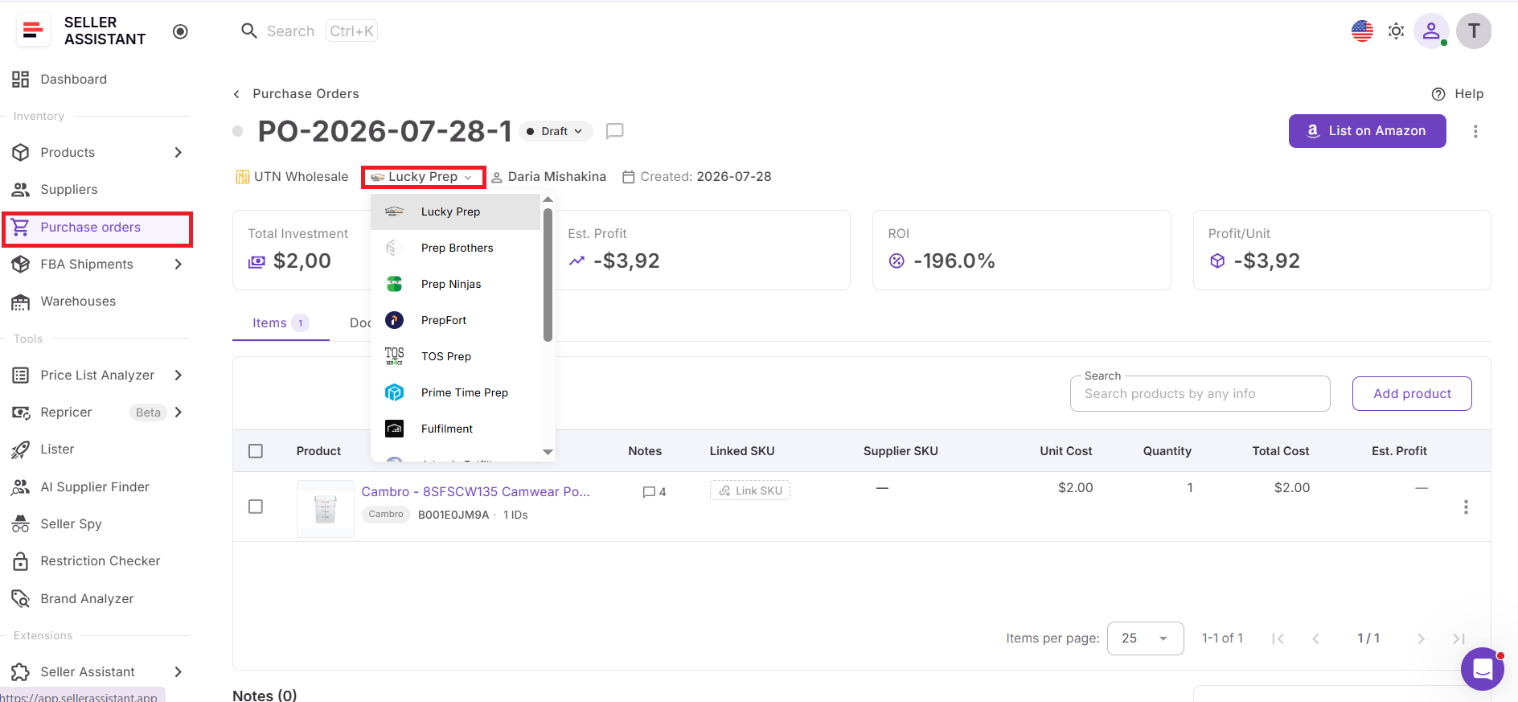Expand Seller Assistant extensions menu
Screen dimensions: 1518x702
(178, 671)
